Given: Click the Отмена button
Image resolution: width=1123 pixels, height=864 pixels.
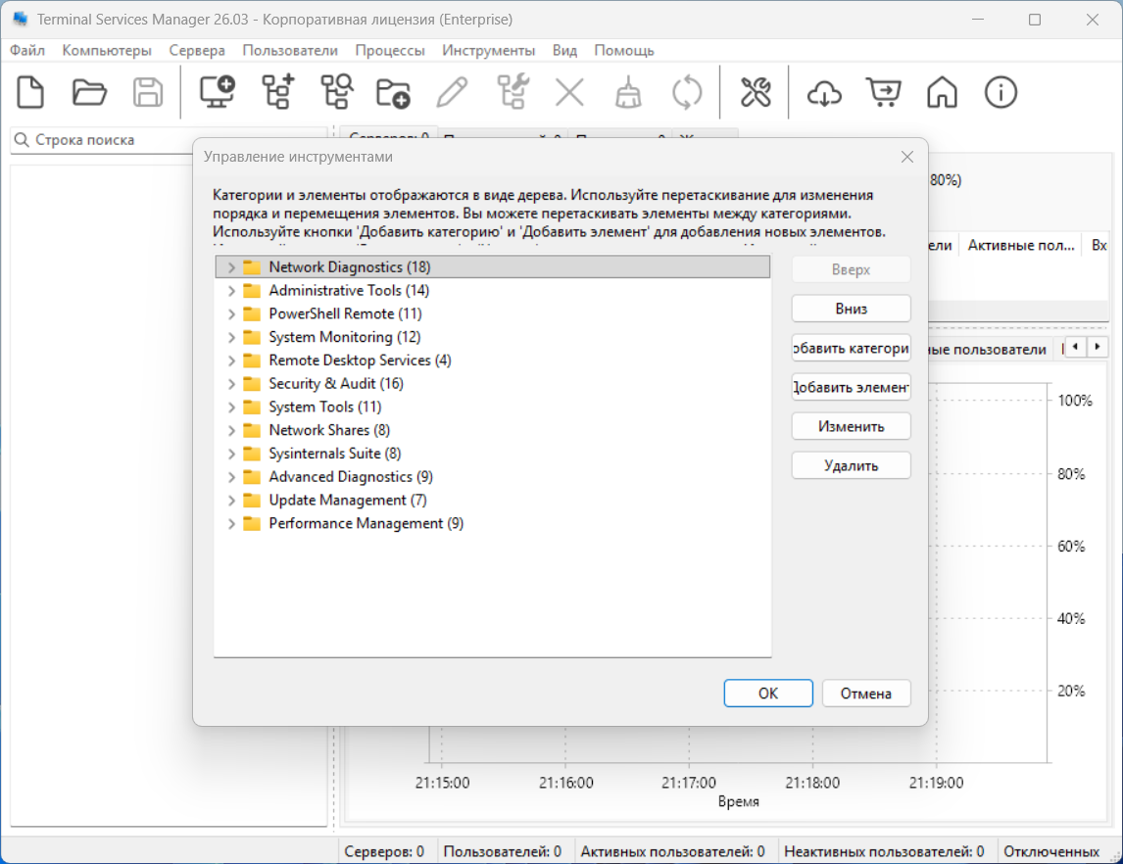Looking at the screenshot, I should point(866,694).
